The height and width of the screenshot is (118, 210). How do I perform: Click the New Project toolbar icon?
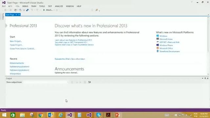tap(15, 10)
